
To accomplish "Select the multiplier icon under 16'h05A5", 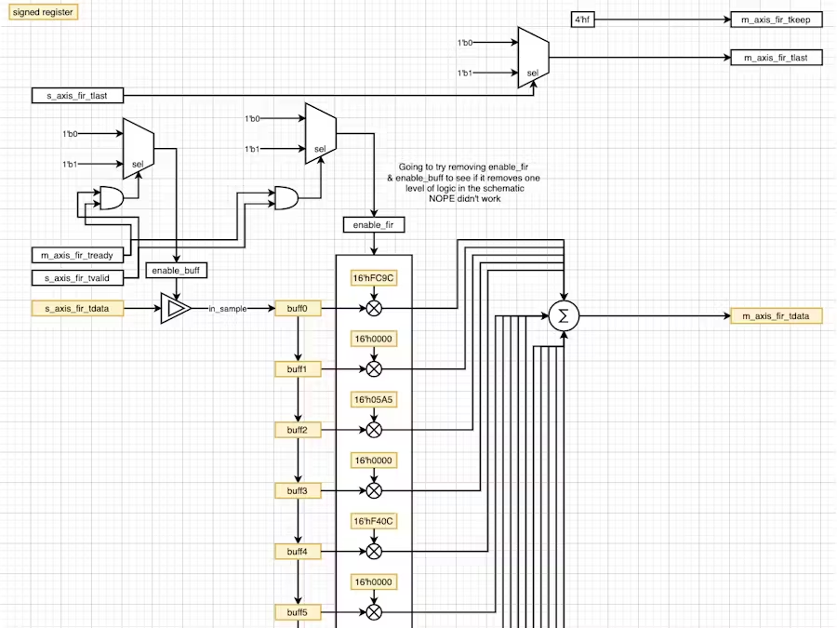I will (374, 429).
